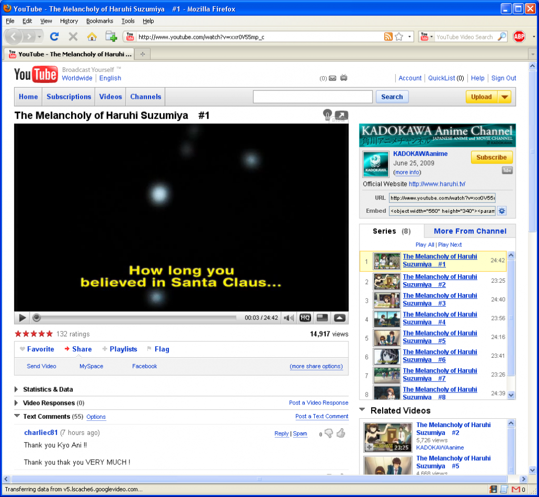Click the Stop loading X icon
539x497 pixels.
pyautogui.click(x=73, y=36)
